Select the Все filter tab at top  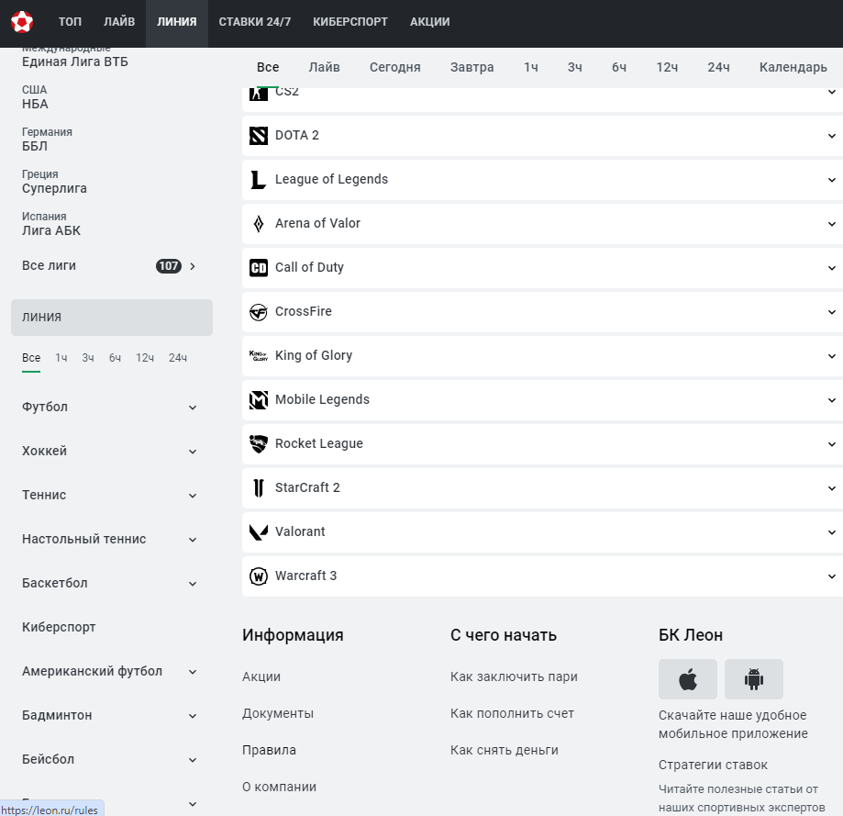[268, 67]
